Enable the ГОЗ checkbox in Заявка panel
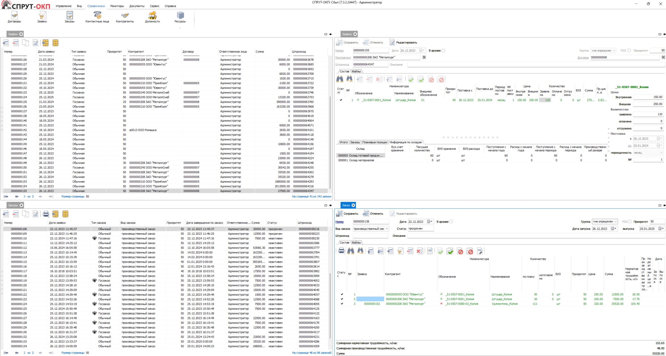The width and height of the screenshot is (666, 356). coord(629,50)
